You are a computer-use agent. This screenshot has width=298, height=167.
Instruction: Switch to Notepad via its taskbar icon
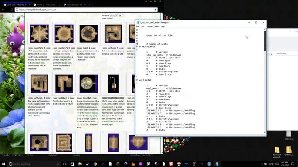tap(217, 164)
